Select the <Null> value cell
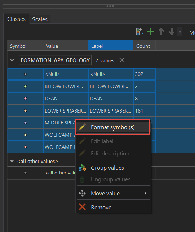This screenshot has width=195, height=232. tap(66, 74)
